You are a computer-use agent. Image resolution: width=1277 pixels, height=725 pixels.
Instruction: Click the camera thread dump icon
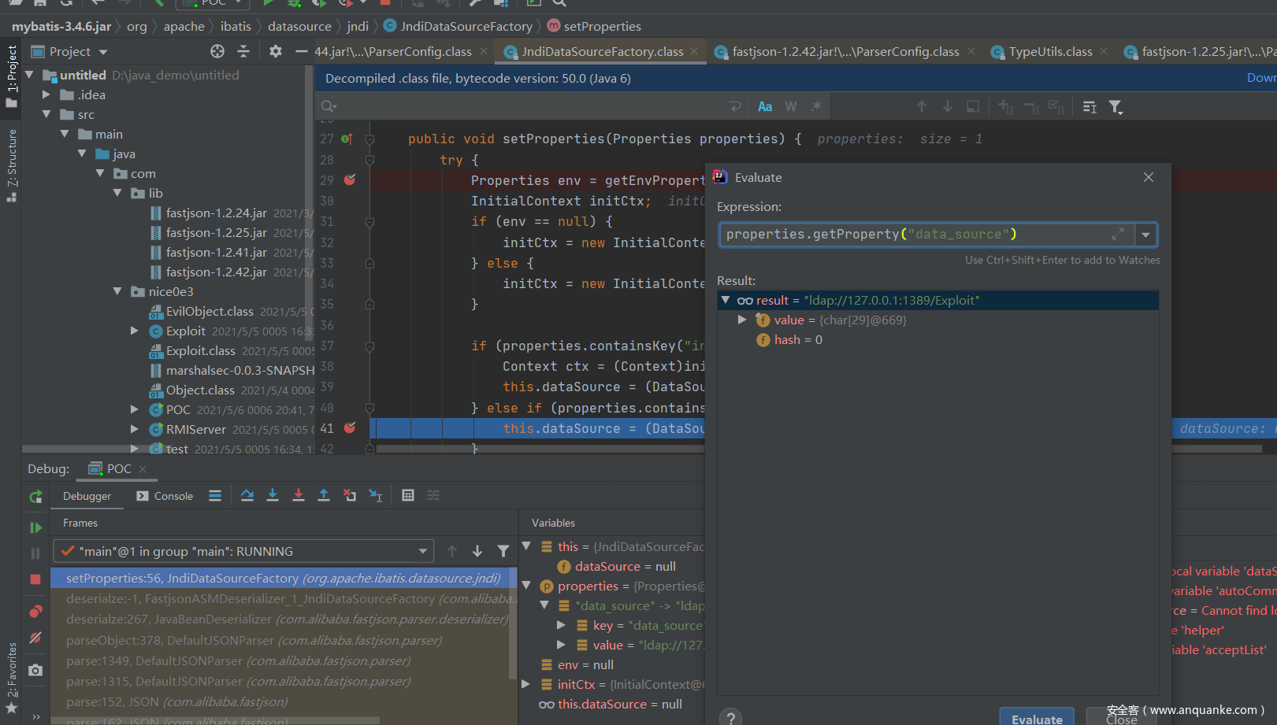[35, 670]
